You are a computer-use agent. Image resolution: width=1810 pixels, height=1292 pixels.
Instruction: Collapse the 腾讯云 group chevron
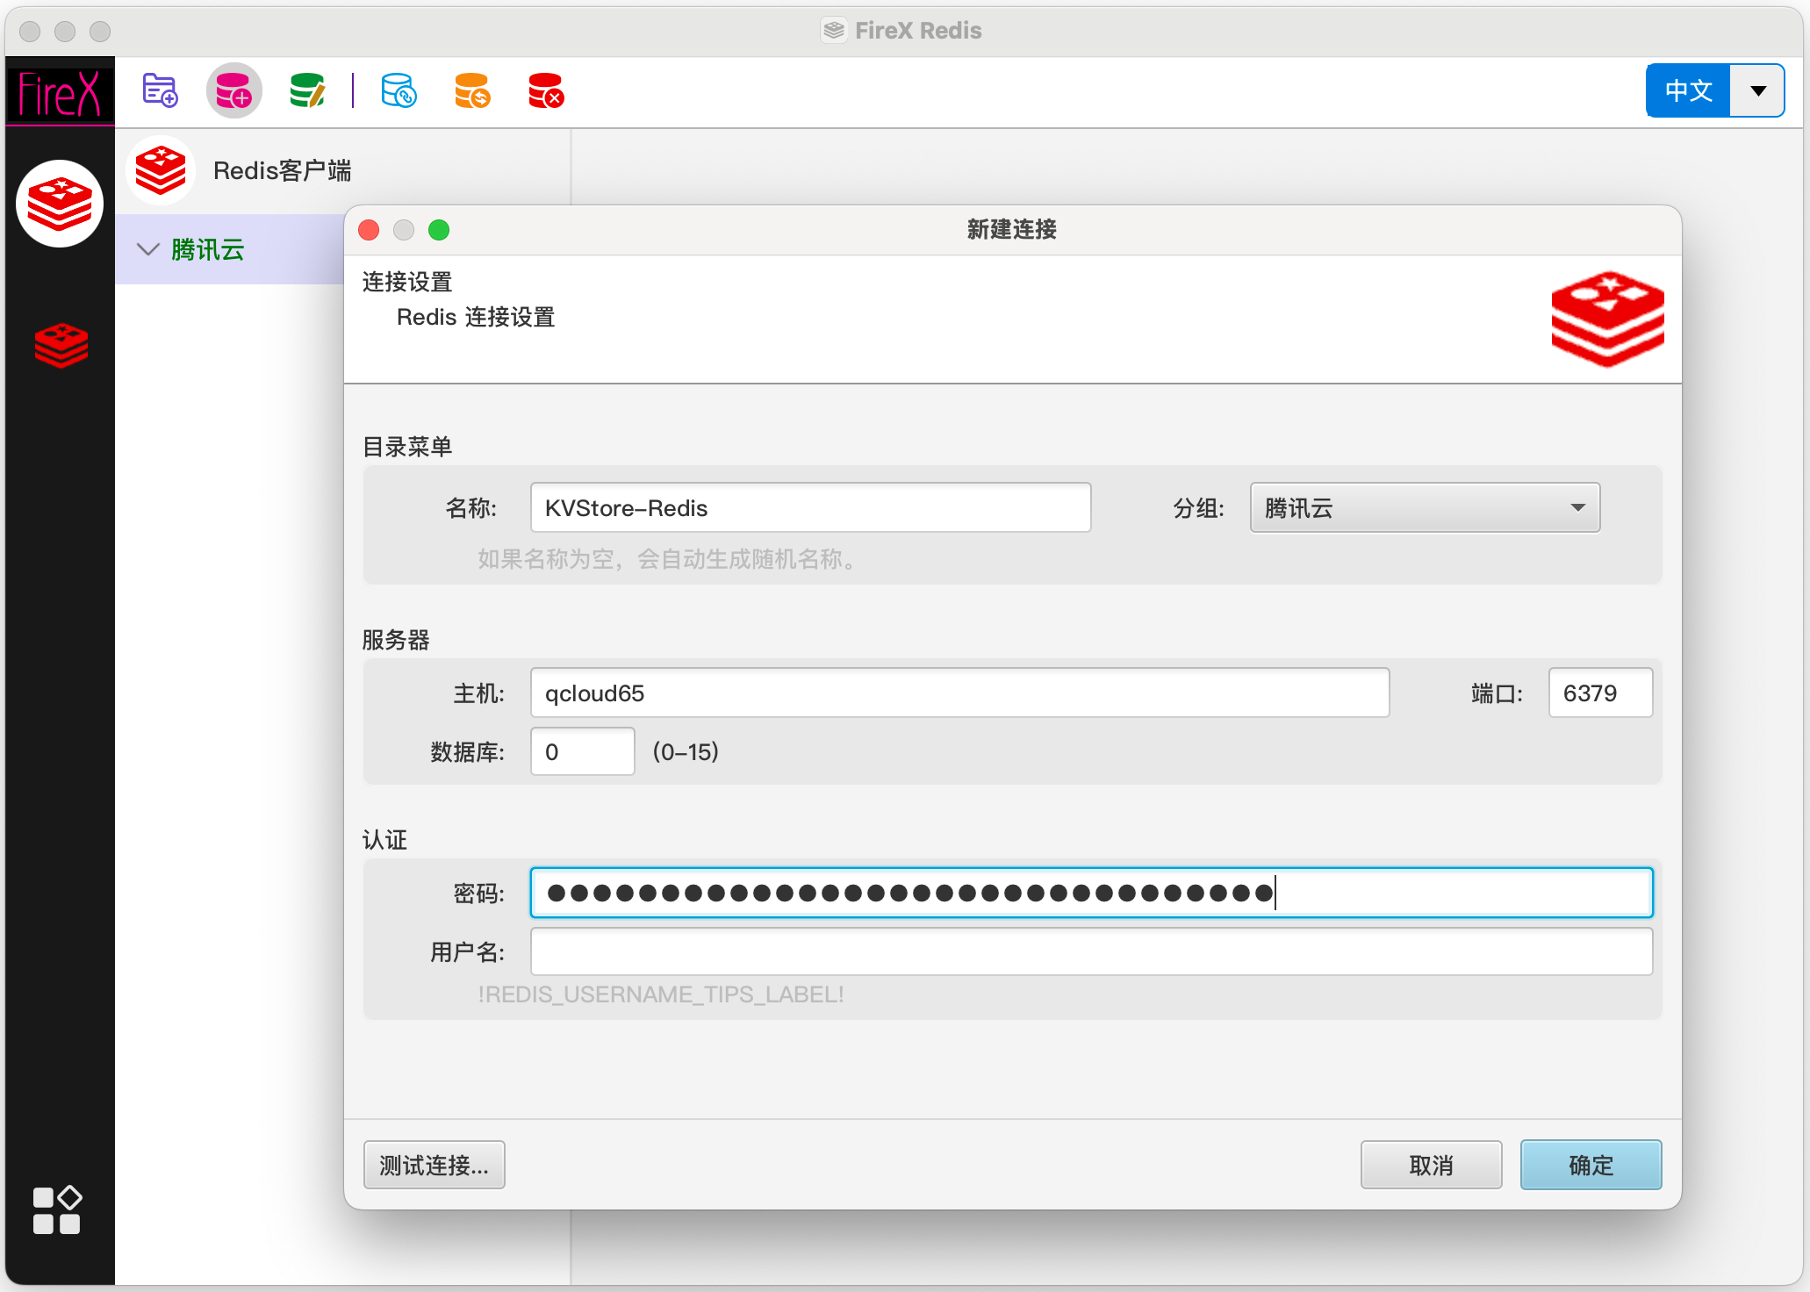148,249
